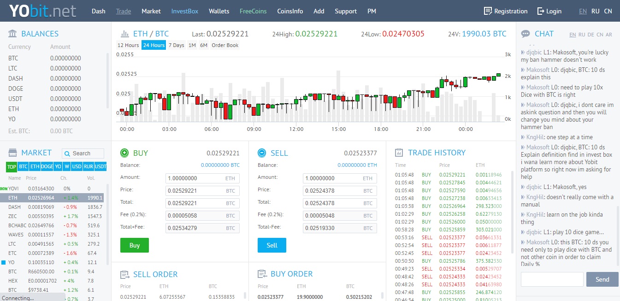Viewport: 620px width, 301px height.
Task: Open the Trade navigation item
Action: click(124, 11)
